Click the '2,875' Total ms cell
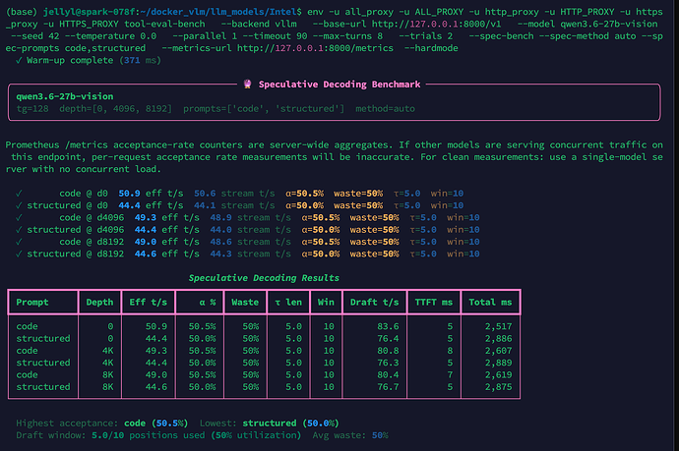 498,387
